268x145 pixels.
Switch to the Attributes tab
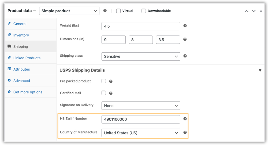(x=31, y=69)
